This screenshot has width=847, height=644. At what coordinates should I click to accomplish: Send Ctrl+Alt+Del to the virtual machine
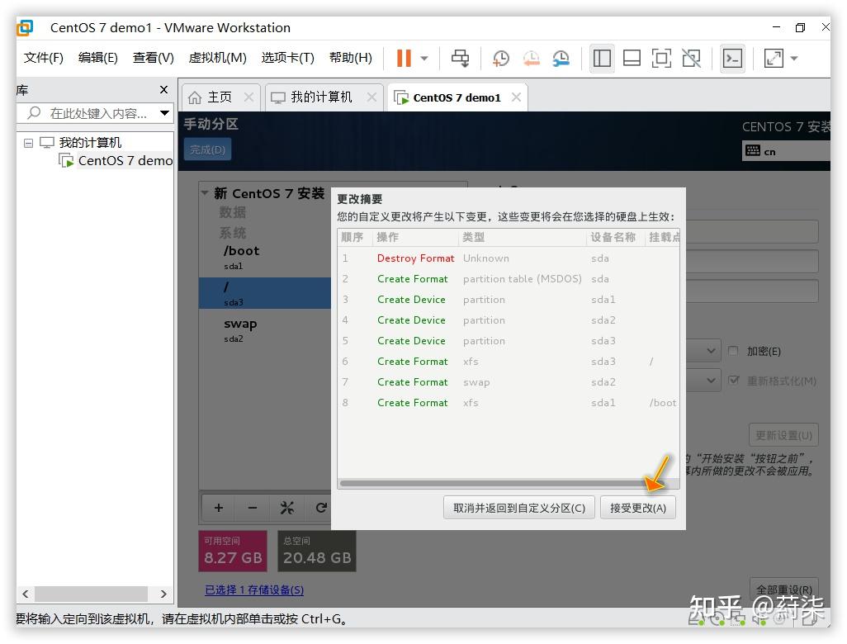[460, 58]
